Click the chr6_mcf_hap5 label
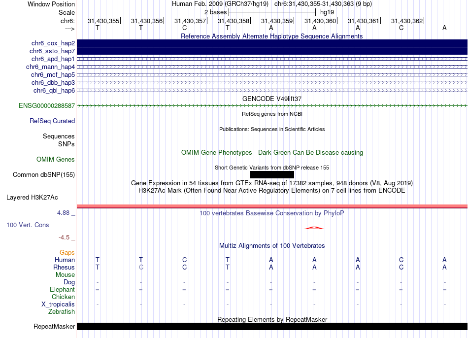 (53, 75)
